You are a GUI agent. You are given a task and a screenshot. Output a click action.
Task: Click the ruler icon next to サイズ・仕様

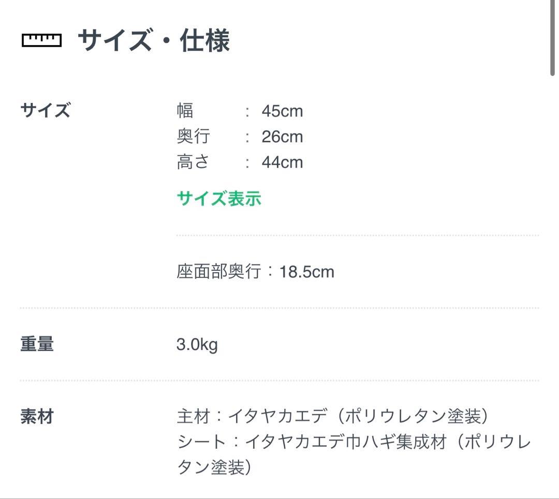[x=41, y=40]
